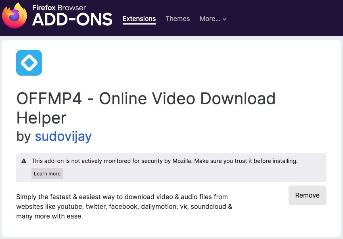Click the OFFMP4 blue diamond extension icon
This screenshot has width=343, height=239.
(29, 63)
